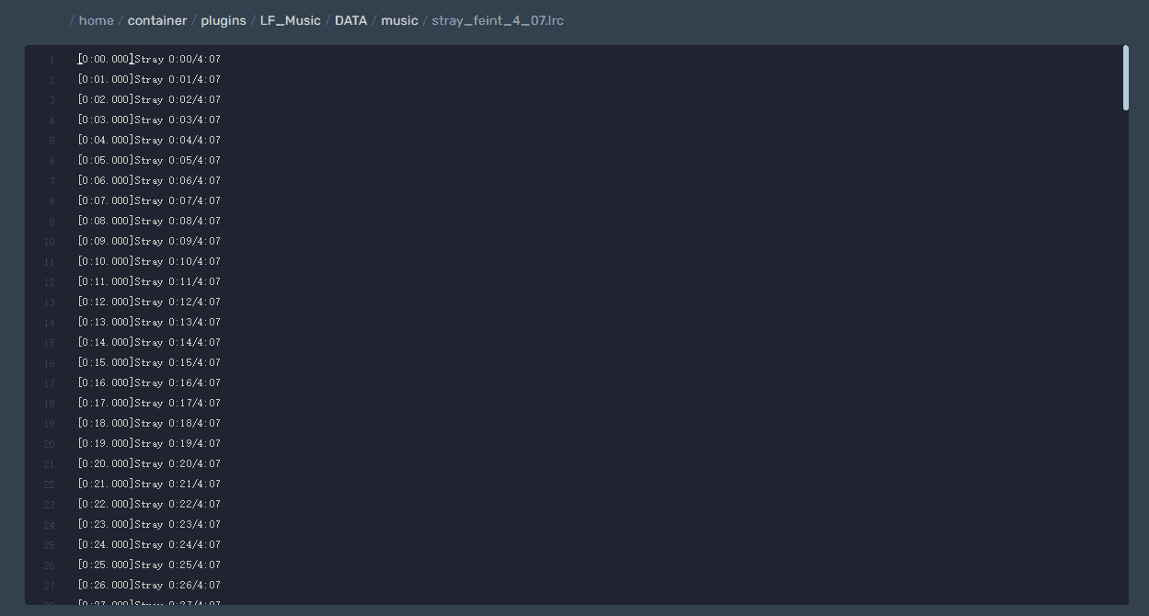Image resolution: width=1149 pixels, height=616 pixels.
Task: Click line [0:10.000]Stray 0:10/4:07
Action: [x=149, y=261]
